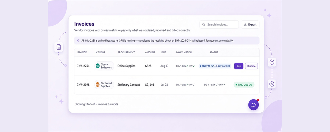Click the INVOICE column header
This screenshot has width=330, height=132.
(x=82, y=52)
